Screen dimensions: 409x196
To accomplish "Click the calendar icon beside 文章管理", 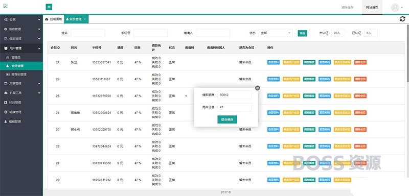I will 6,84.
